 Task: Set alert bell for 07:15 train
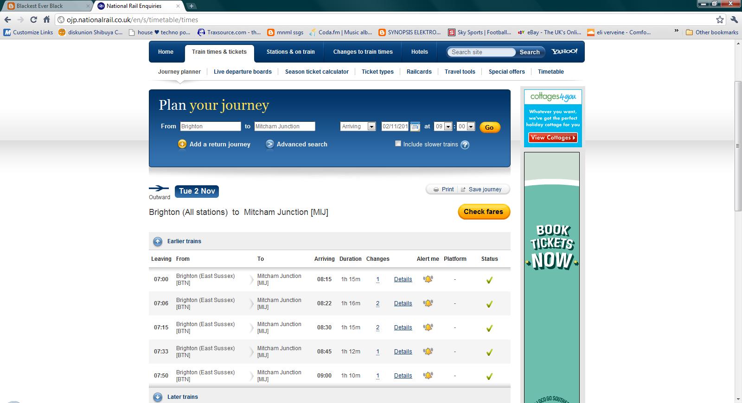coord(428,327)
